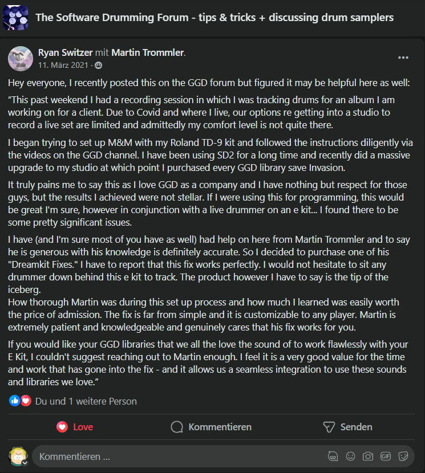Expand the commenter identity switcher arrow

(25, 463)
